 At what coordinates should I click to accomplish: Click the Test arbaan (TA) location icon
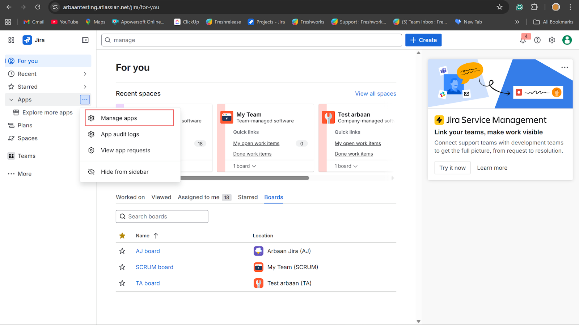(258, 283)
